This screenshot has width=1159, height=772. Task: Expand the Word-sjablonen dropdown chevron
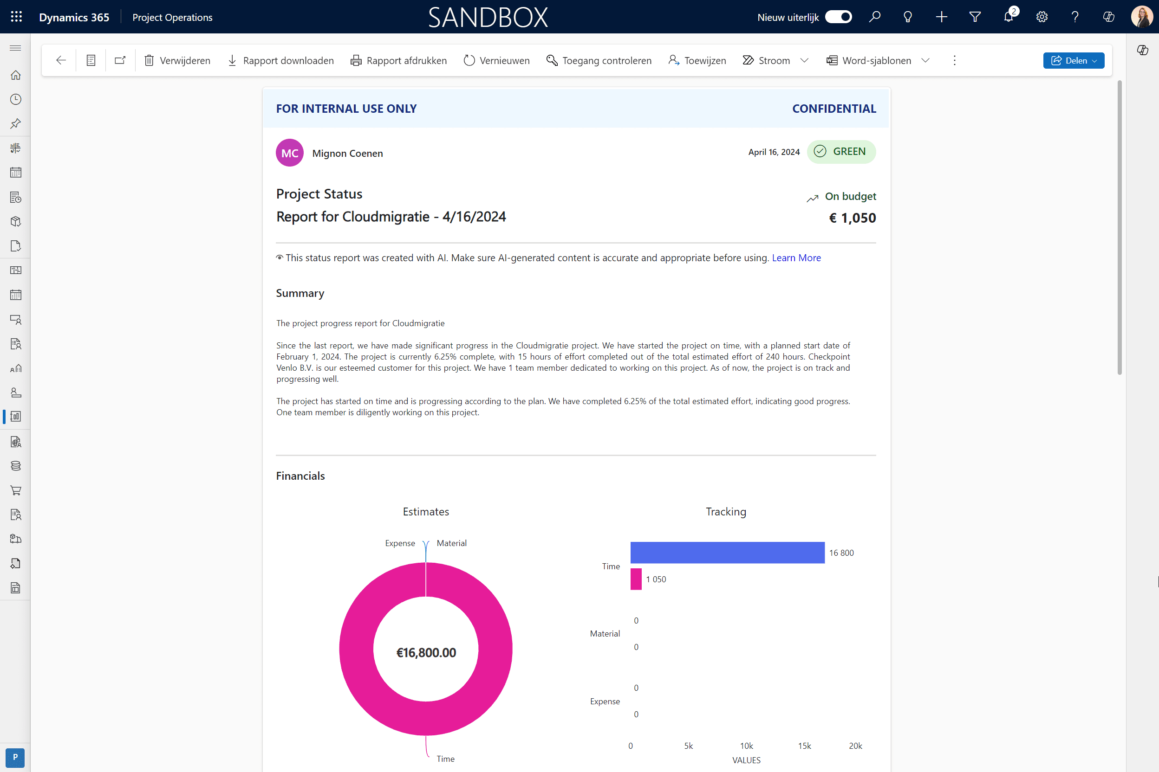click(925, 61)
